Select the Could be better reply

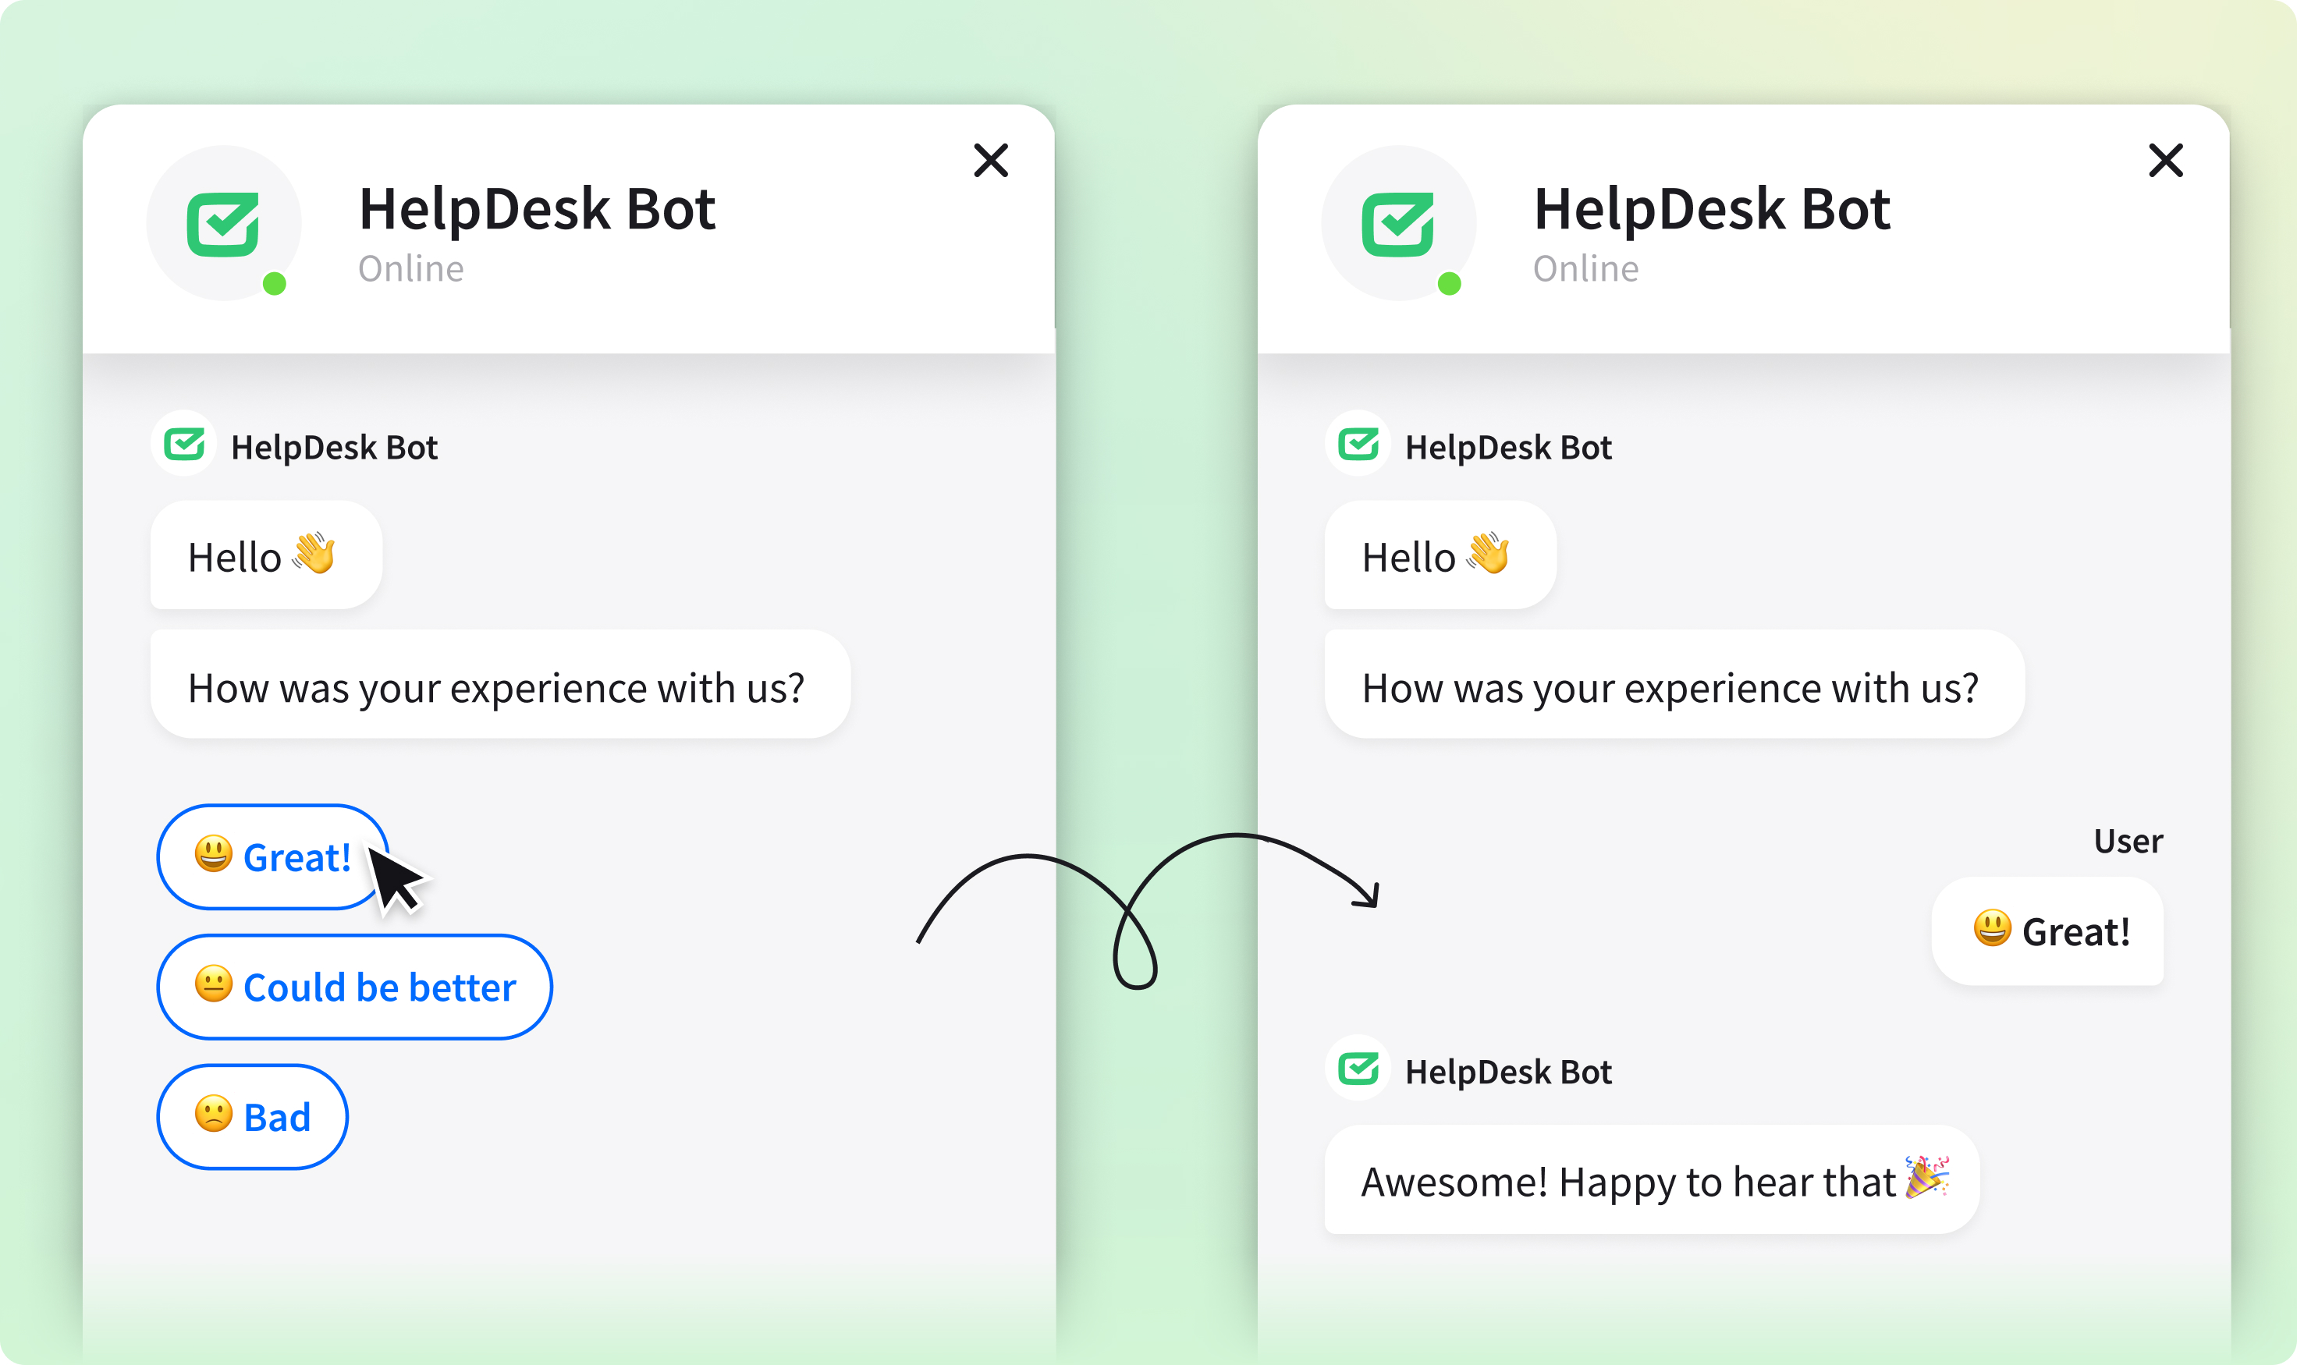pyautogui.click(x=354, y=987)
